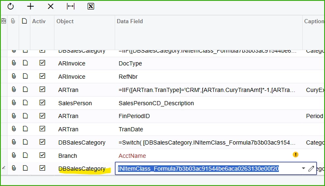Screen dimensions: 325x186
Task: Open formula editor pencil icon in edited field
Action: pos(311,169)
